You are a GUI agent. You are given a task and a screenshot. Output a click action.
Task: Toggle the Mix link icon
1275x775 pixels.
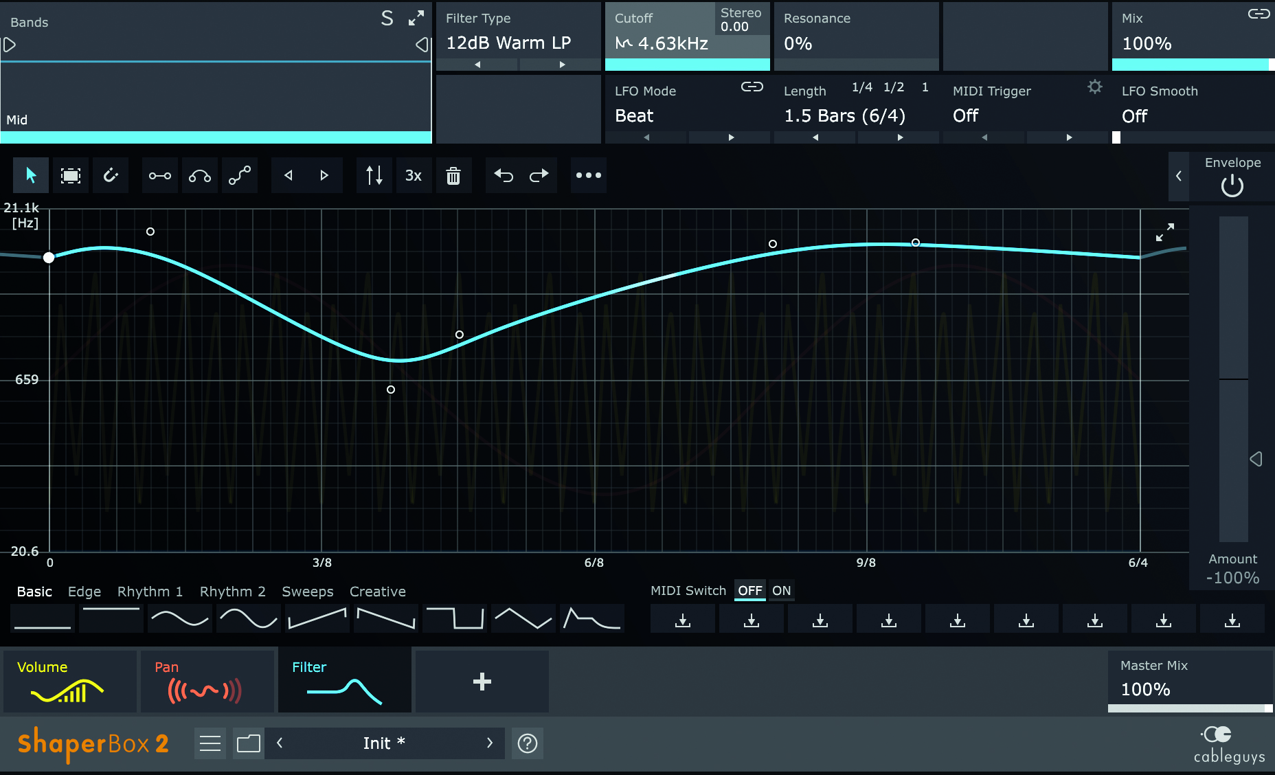click(1259, 14)
